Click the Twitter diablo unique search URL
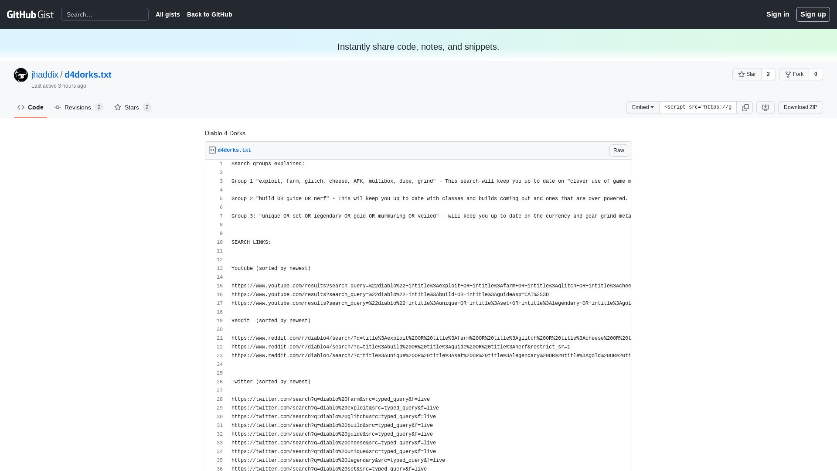The height and width of the screenshot is (471, 837). point(333,452)
